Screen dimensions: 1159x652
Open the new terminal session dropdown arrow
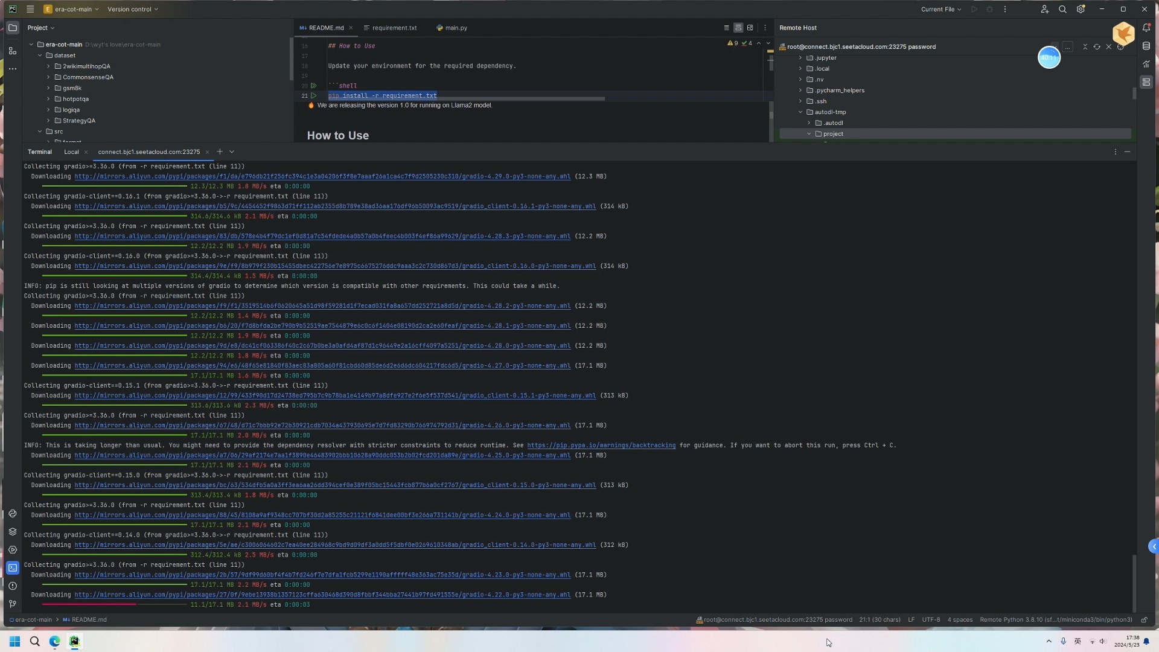pos(232,152)
